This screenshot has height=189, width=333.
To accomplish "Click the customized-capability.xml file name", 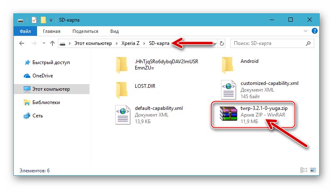I will pyautogui.click(x=269, y=83).
